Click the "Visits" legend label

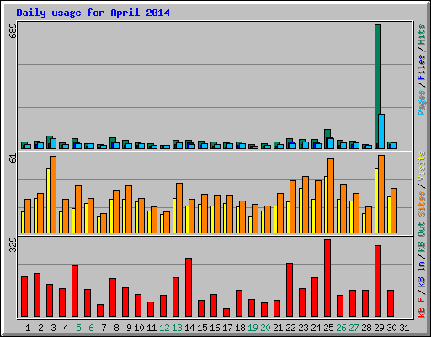click(422, 166)
